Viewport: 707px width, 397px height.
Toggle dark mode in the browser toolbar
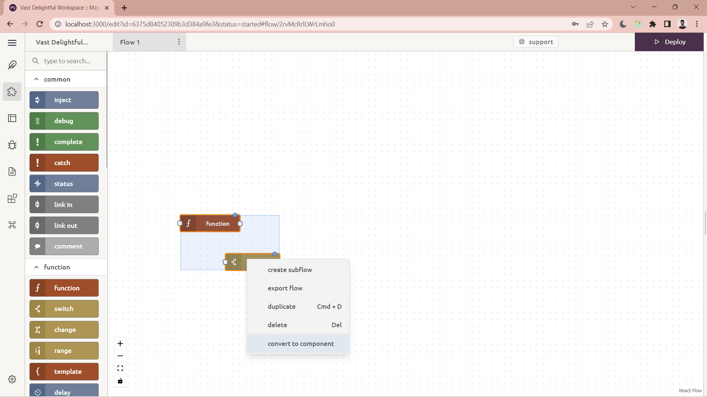click(x=622, y=24)
